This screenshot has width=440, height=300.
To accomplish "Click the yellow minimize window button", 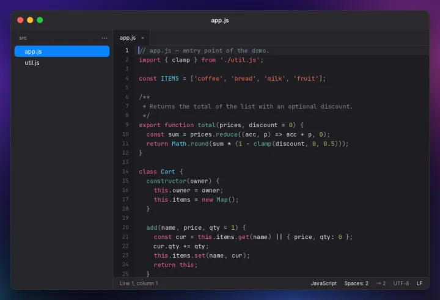I will click(x=30, y=20).
